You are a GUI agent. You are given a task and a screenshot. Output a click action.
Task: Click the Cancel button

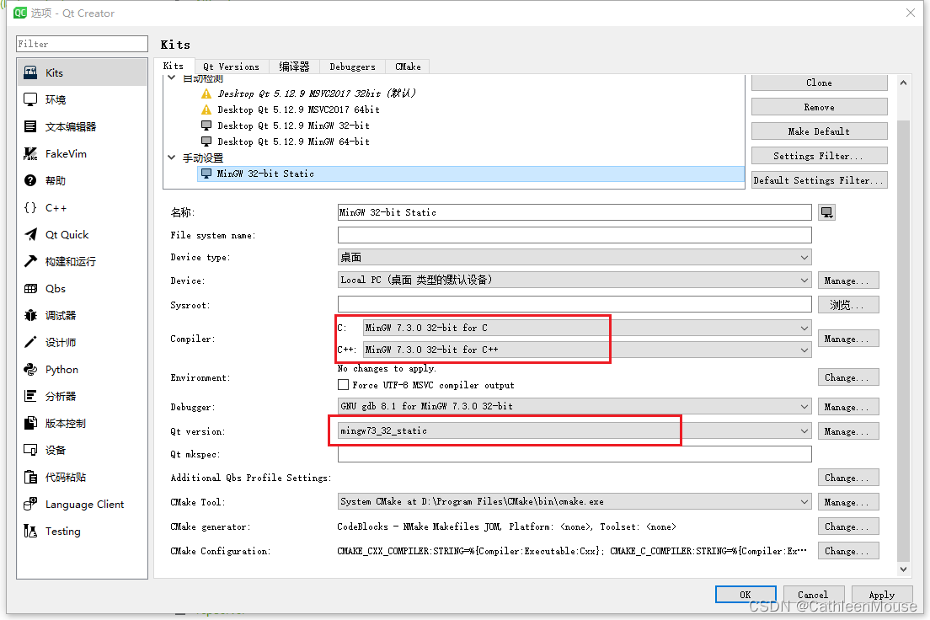(813, 595)
